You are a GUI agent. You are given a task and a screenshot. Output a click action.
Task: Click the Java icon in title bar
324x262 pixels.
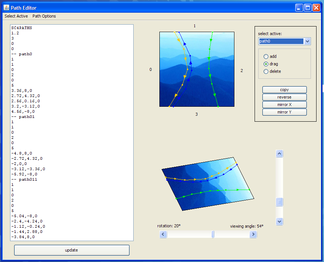[6, 7]
